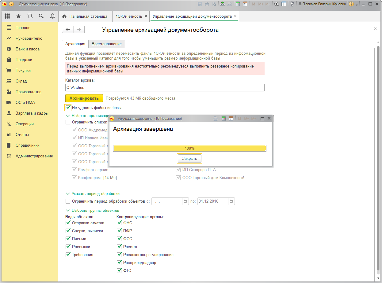Viewport: 382px width, 283px height.
Task: Click the print preview icon in title bar
Action: pos(214,4)
